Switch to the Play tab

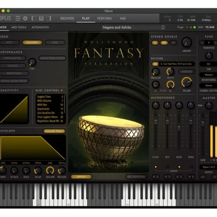86,18
